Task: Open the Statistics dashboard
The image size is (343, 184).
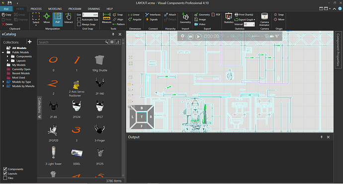Action: tap(229, 18)
